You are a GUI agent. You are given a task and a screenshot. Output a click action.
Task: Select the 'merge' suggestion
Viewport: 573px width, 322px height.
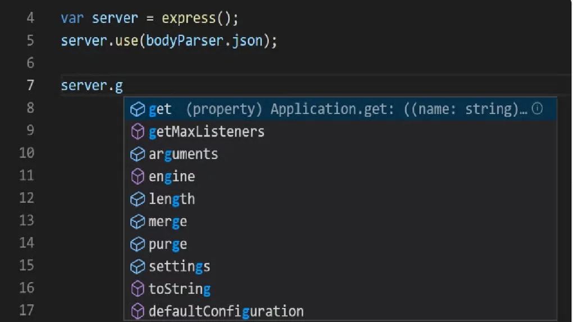(340, 222)
